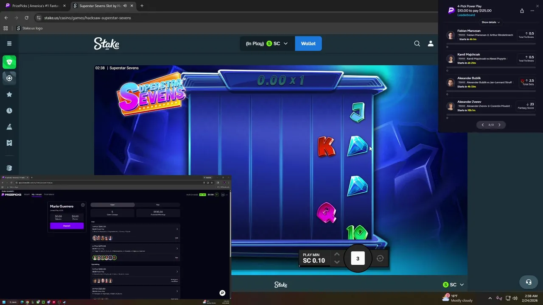This screenshot has width=543, height=305.
Task: Show hidden system tray icons
Action: (490, 298)
